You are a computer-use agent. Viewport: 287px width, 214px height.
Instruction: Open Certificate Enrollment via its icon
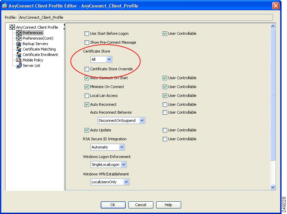pyautogui.click(x=19, y=55)
